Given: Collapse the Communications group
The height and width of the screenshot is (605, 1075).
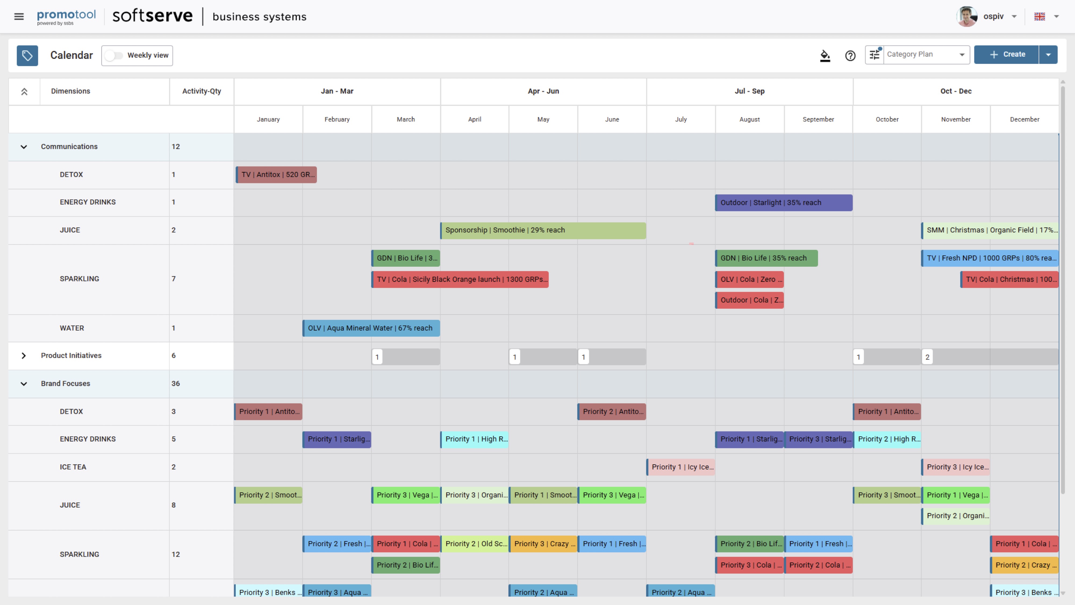Looking at the screenshot, I should click(x=24, y=147).
